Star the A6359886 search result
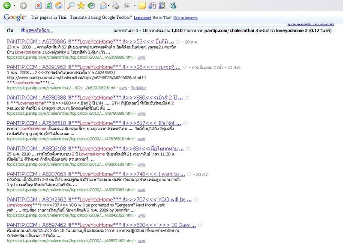This screenshot has width=343, height=244. [178, 42]
